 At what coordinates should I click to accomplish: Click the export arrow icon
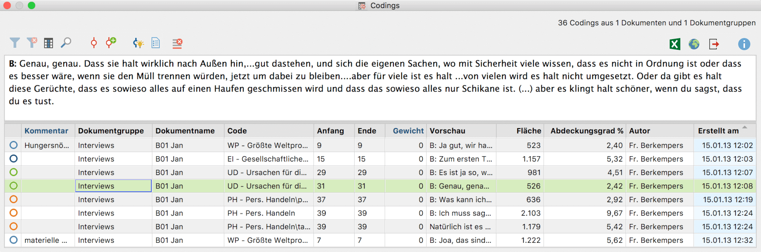click(714, 44)
